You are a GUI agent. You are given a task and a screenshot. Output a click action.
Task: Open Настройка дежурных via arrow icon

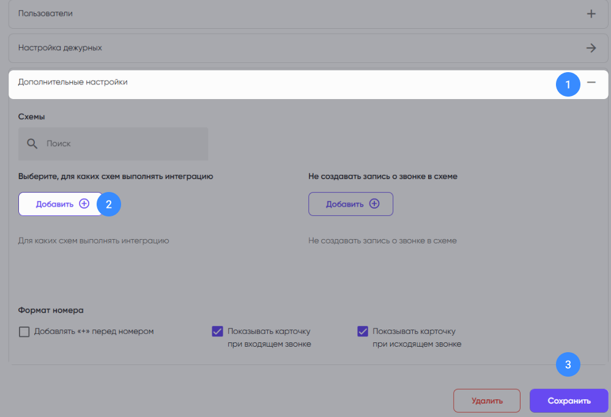click(x=591, y=48)
